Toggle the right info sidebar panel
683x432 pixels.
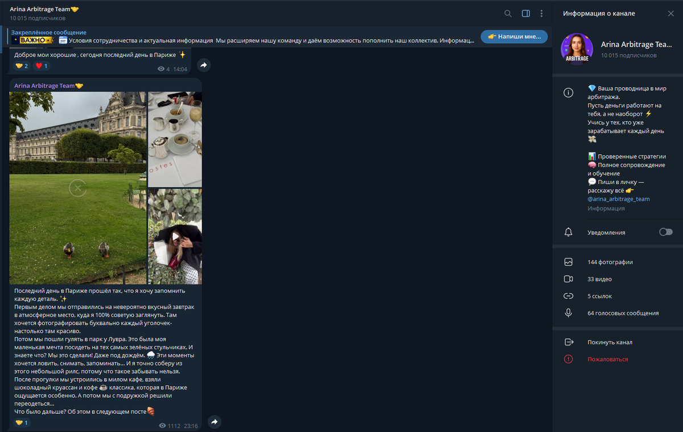(x=526, y=13)
